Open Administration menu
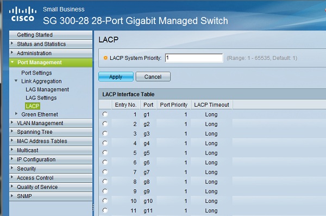This screenshot has height=216, width=326. (x=51, y=53)
